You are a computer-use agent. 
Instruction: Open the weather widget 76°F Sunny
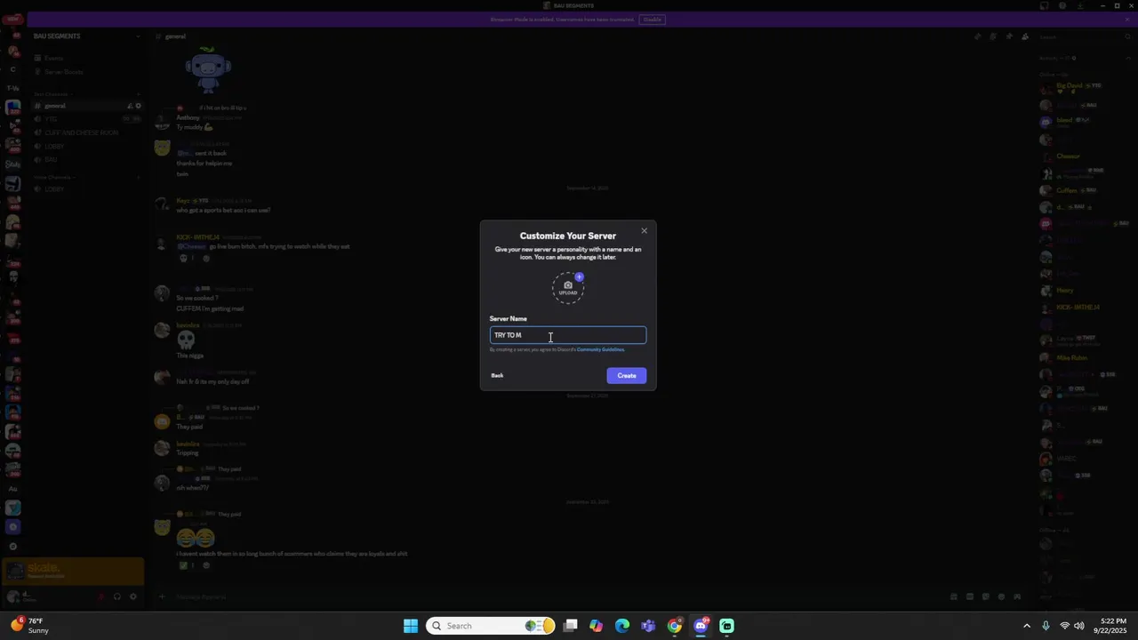tap(30, 626)
